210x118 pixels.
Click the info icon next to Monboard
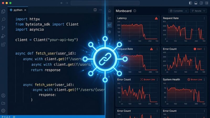[x=135, y=11]
